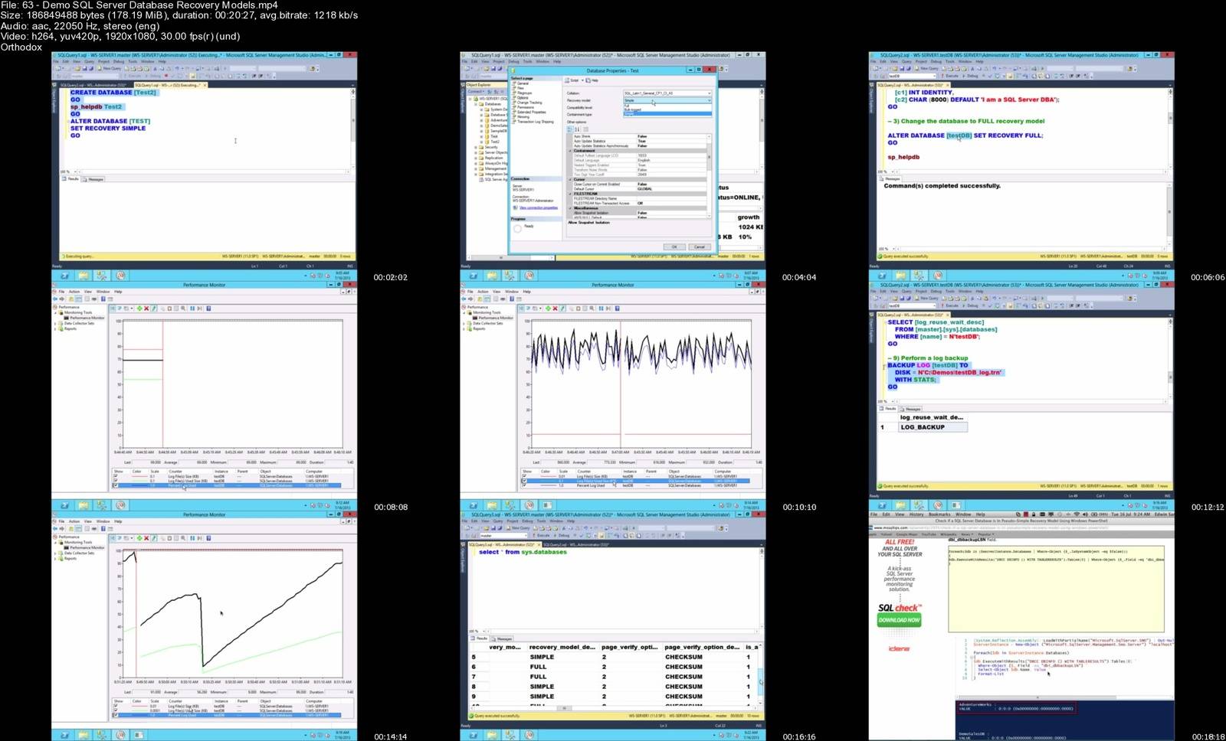Open Bookmarks menu in 00:18:18 frame
This screenshot has width=1226, height=741.
point(939,514)
